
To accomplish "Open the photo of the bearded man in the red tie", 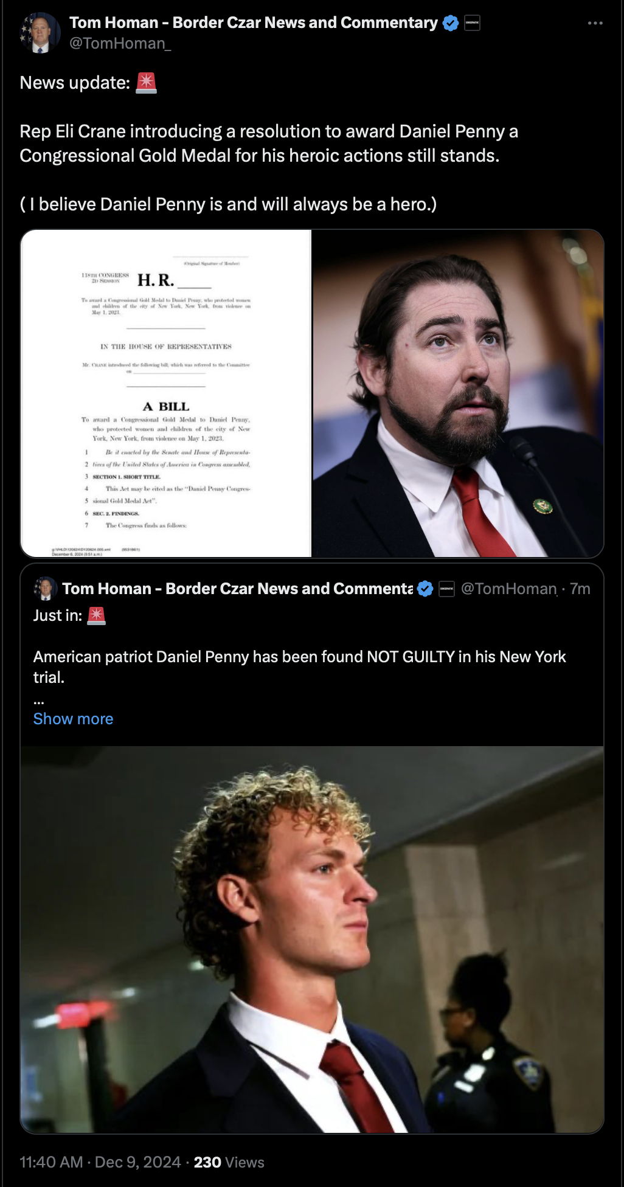I will click(458, 393).
